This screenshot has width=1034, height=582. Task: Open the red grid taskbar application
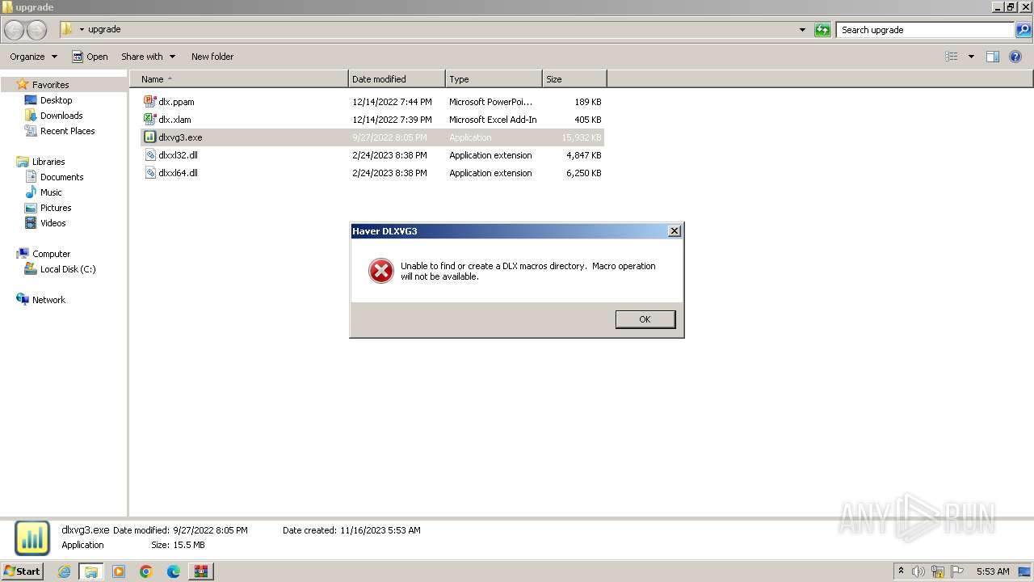[x=200, y=571]
